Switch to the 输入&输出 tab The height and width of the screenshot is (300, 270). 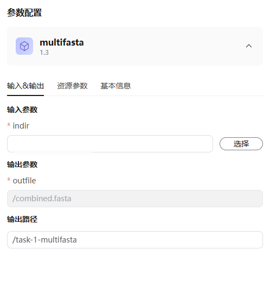(25, 86)
